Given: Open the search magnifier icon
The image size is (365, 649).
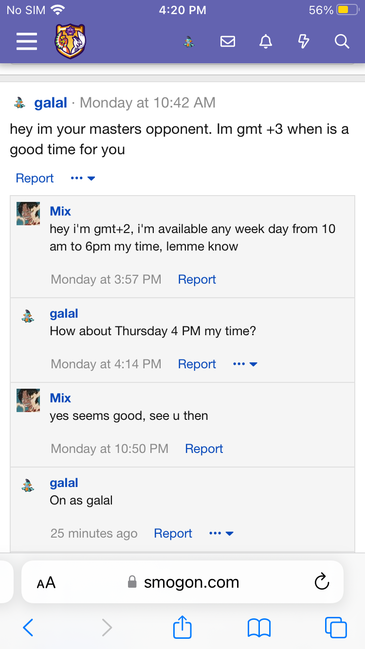Looking at the screenshot, I should (x=342, y=42).
